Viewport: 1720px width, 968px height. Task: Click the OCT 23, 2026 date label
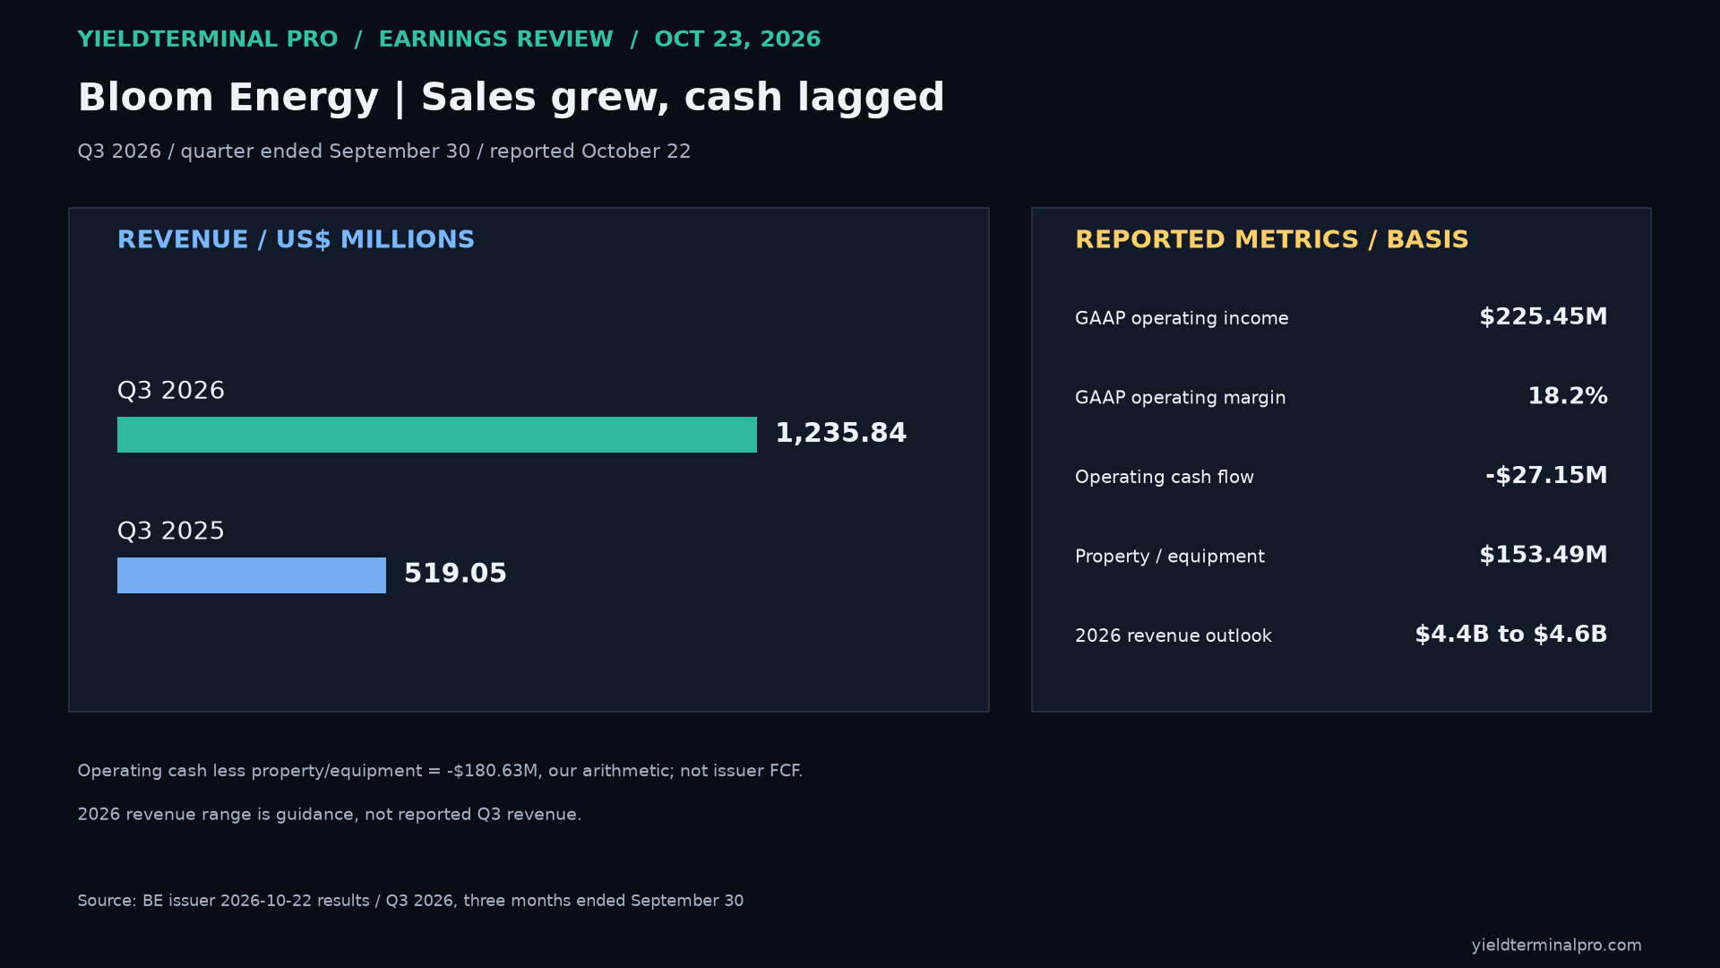pyautogui.click(x=737, y=39)
